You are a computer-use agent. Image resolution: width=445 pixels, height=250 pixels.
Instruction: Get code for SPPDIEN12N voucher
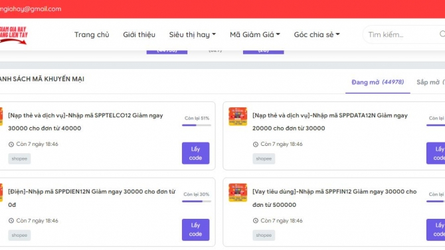coord(195,229)
